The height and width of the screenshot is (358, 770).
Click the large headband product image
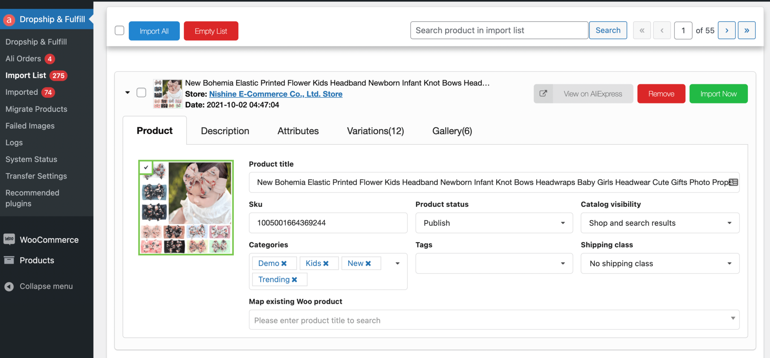coord(186,208)
